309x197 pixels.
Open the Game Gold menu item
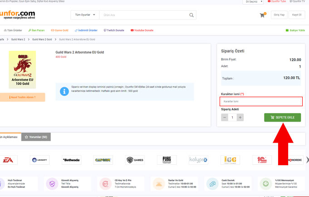pyautogui.click(x=59, y=30)
